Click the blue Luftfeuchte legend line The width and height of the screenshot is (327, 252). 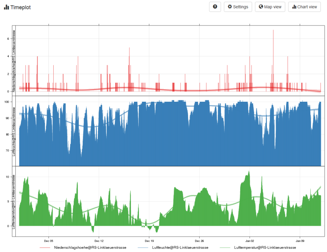tap(143, 248)
